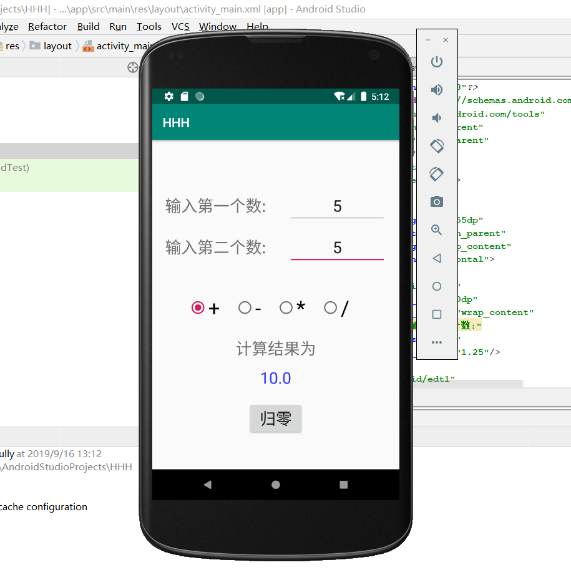The image size is (571, 585).
Task: Select the plus (+) radio button
Action: point(198,308)
